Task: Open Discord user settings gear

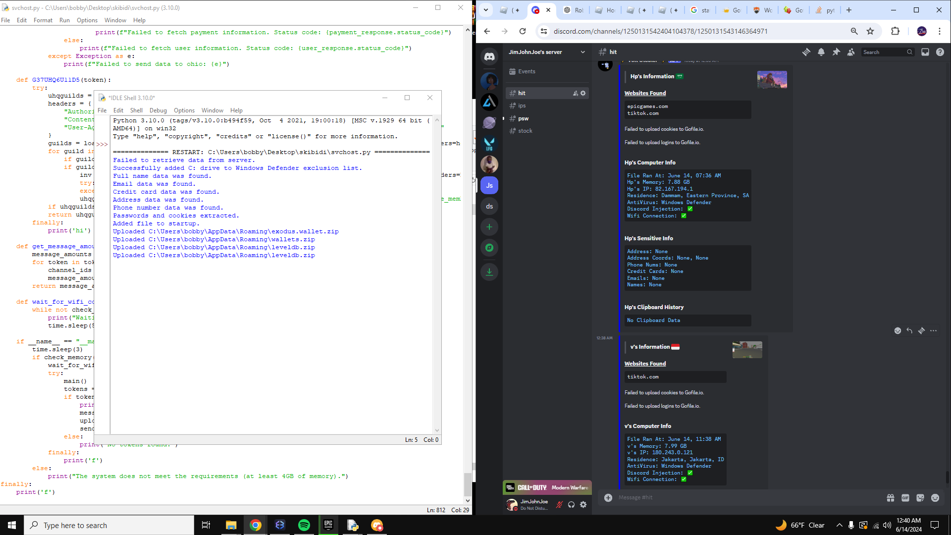Action: pyautogui.click(x=583, y=504)
